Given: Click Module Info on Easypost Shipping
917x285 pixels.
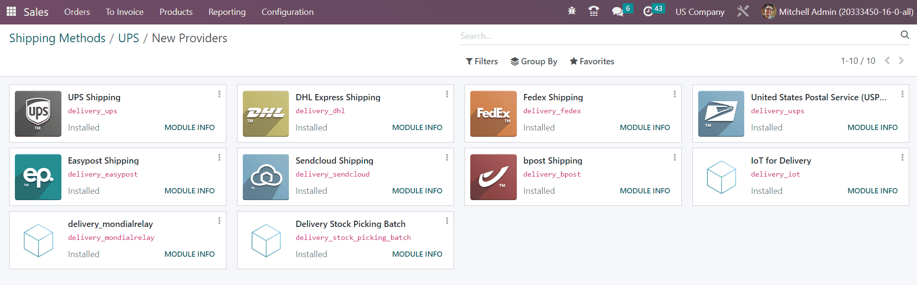Looking at the screenshot, I should pos(189,191).
